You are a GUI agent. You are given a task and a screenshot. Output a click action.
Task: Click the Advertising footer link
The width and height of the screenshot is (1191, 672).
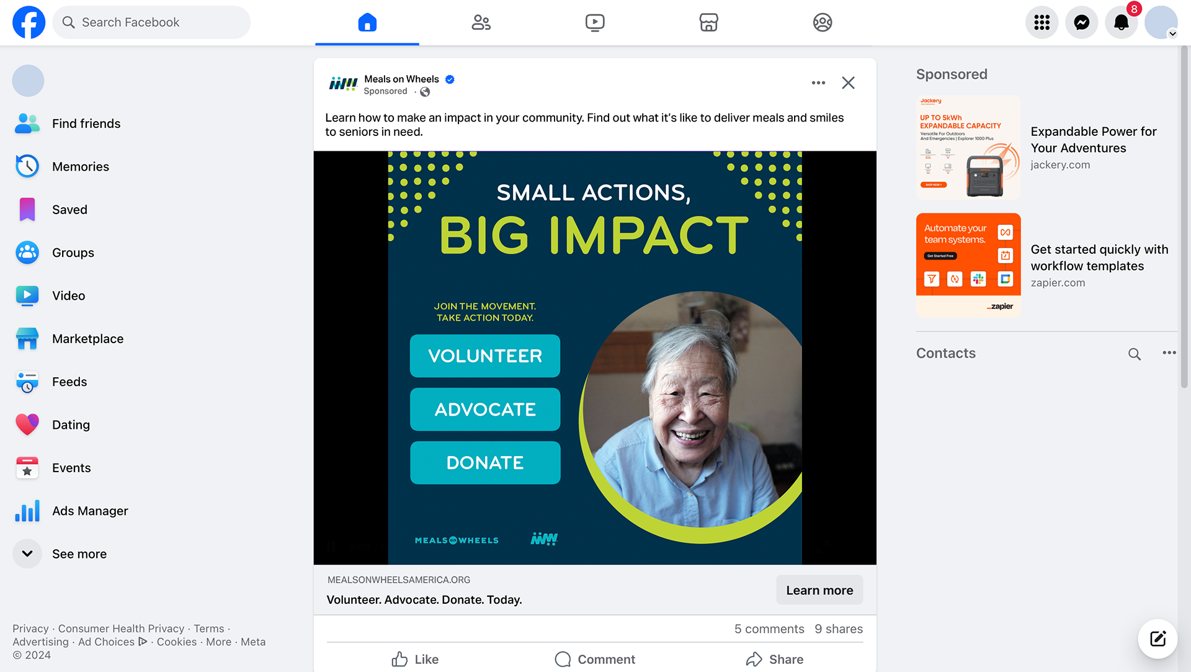pyautogui.click(x=40, y=642)
